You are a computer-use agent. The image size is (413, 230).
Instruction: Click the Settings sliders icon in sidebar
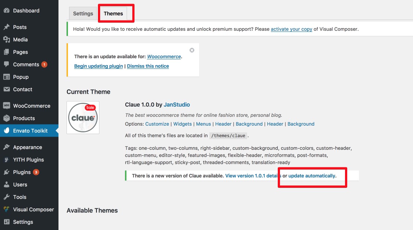[x=7, y=222]
